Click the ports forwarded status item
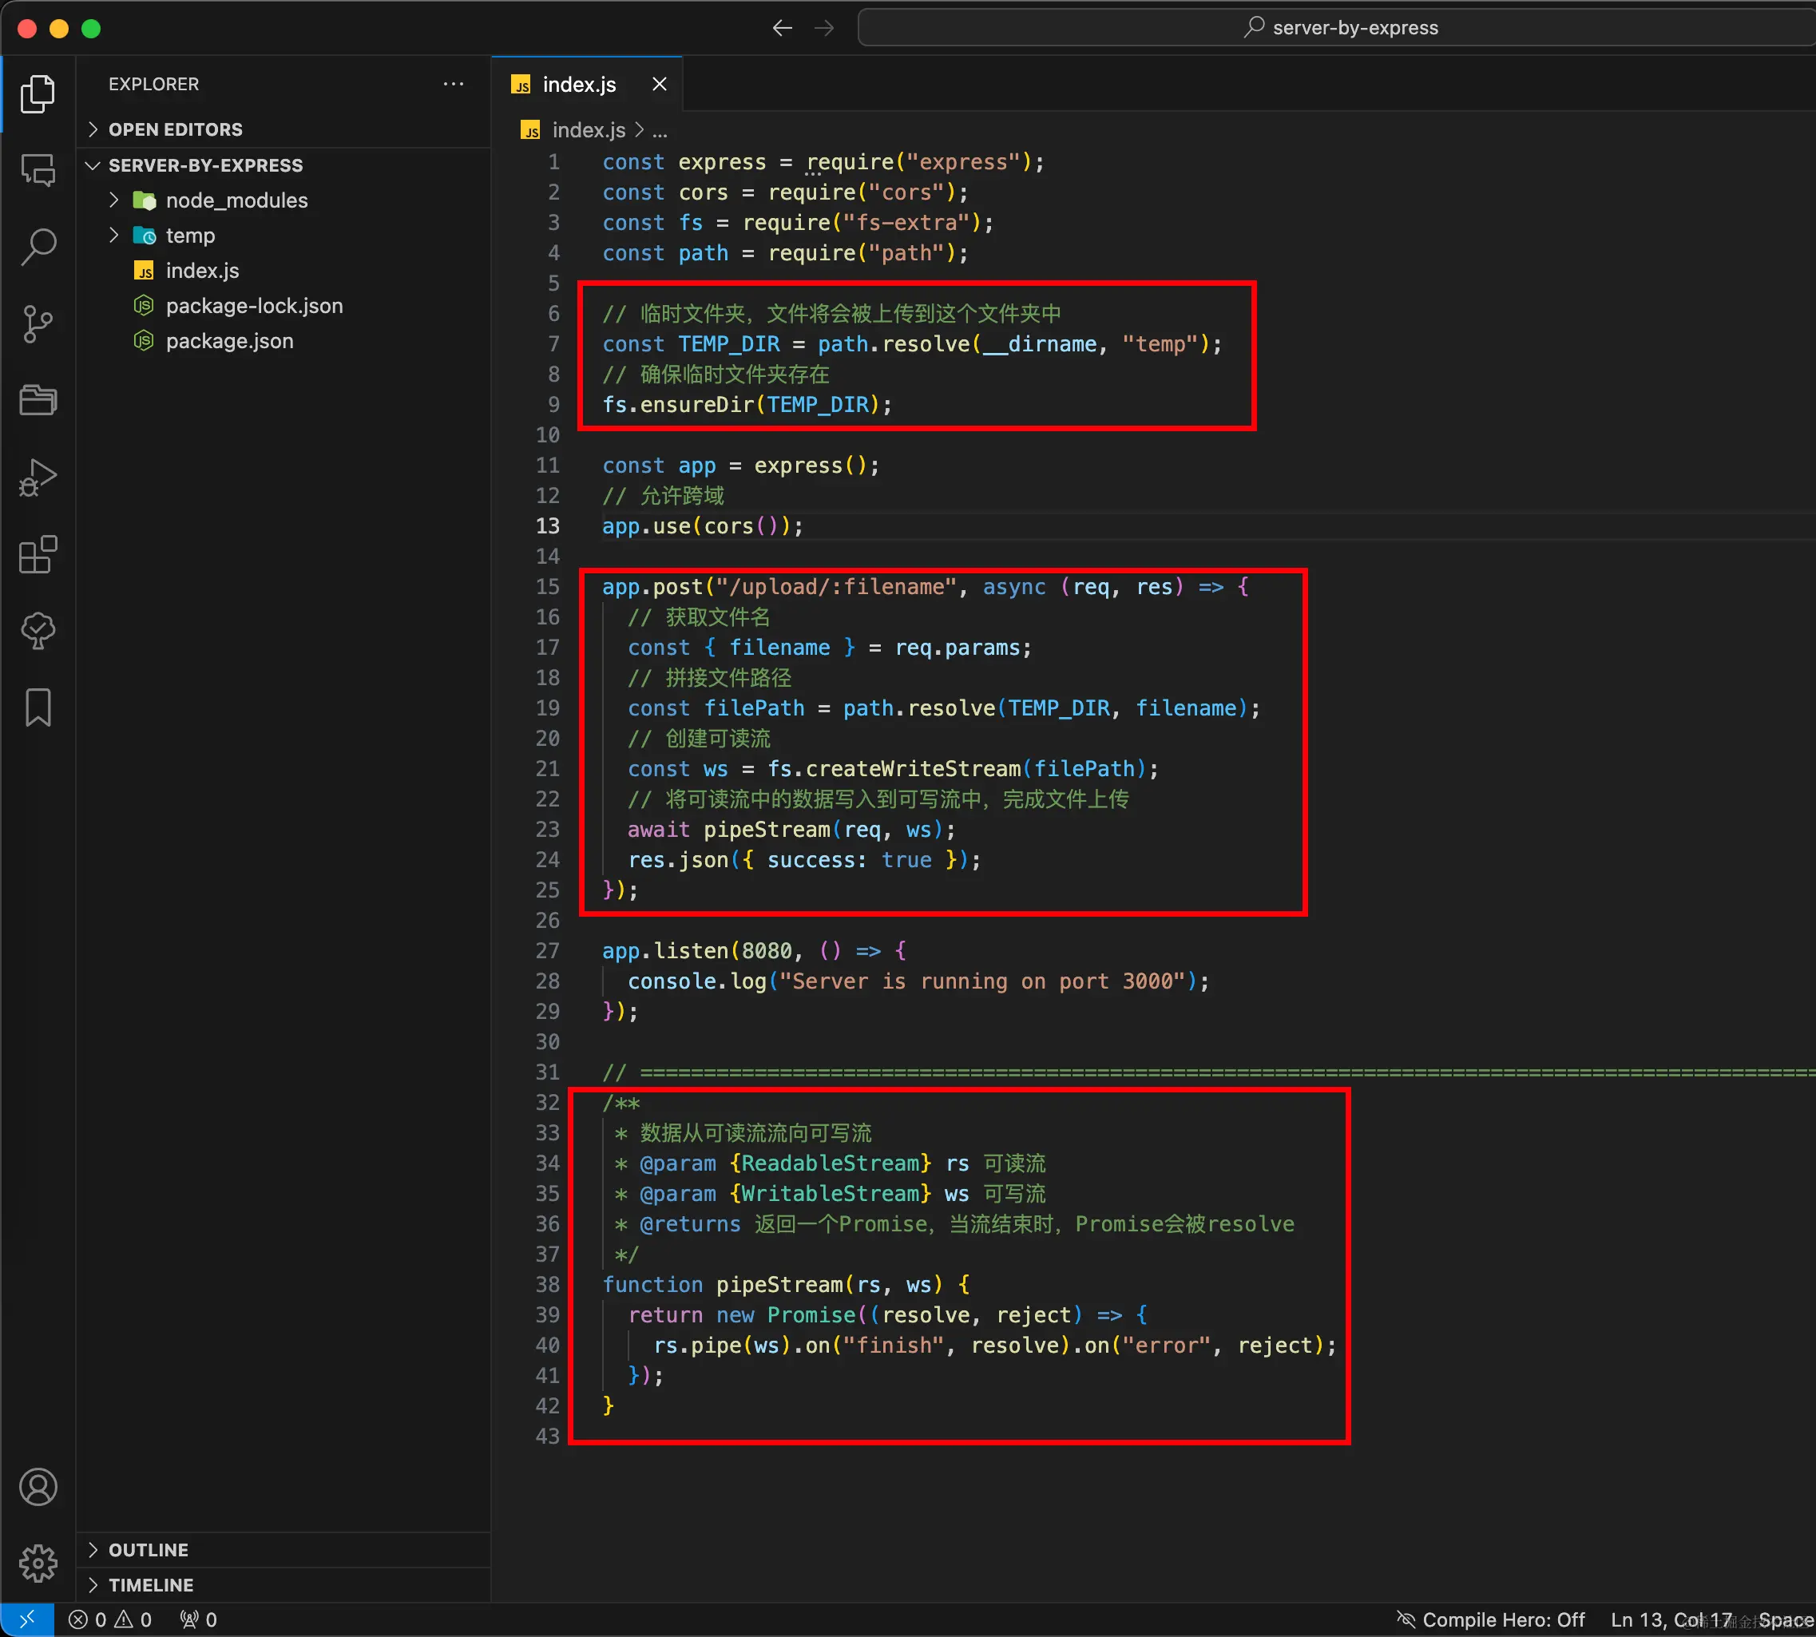The image size is (1816, 1637). 198,1620
